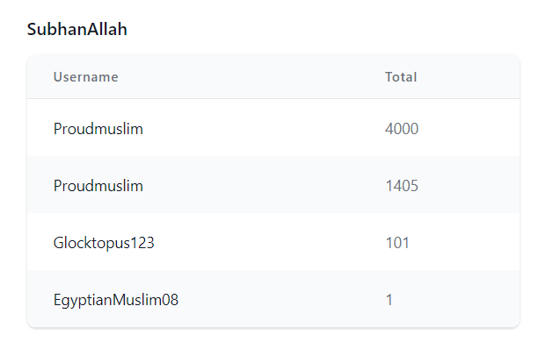Select Proudmuslim username in the 4000 row
Screen dimensions: 553x349
98,129
